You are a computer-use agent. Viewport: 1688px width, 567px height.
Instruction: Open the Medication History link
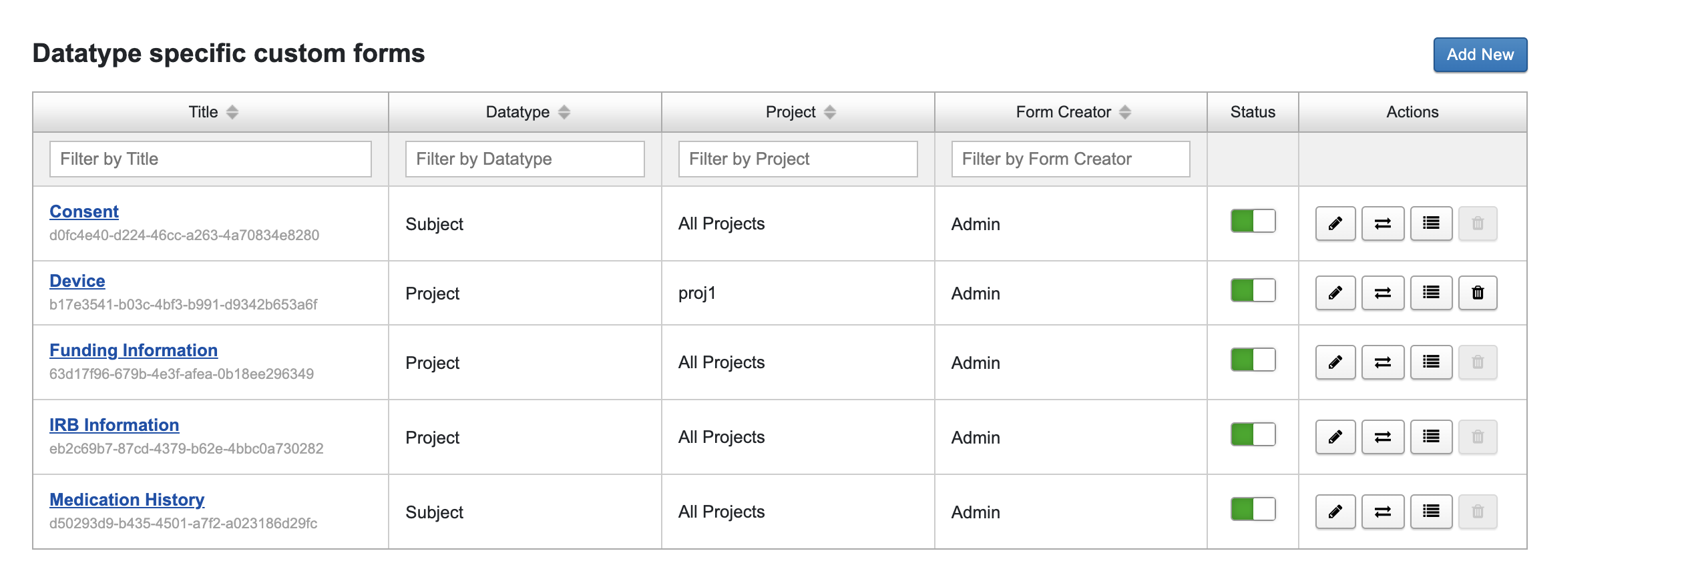pyautogui.click(x=127, y=500)
